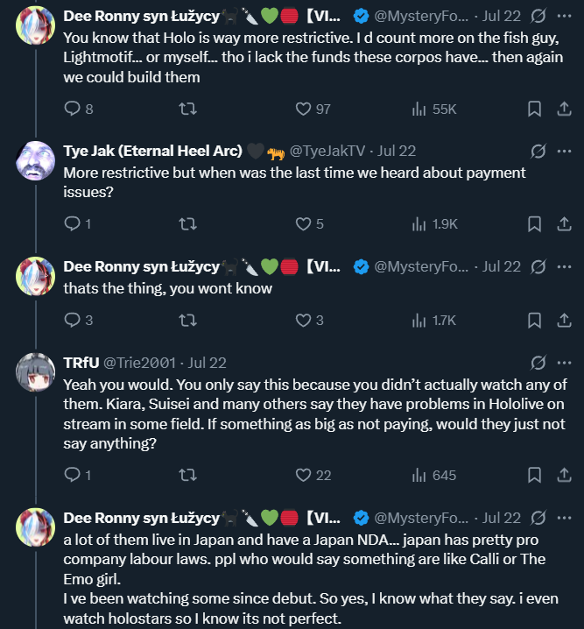Open @TyeJakTV profile handle link
This screenshot has width=584, height=629.
(327, 151)
